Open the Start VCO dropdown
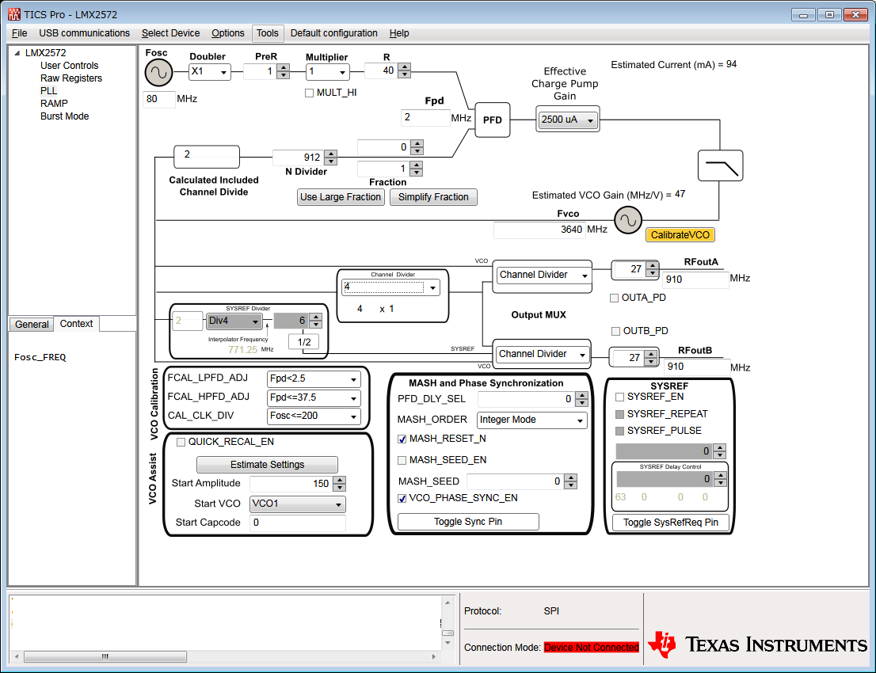876x673 pixels. click(x=297, y=504)
